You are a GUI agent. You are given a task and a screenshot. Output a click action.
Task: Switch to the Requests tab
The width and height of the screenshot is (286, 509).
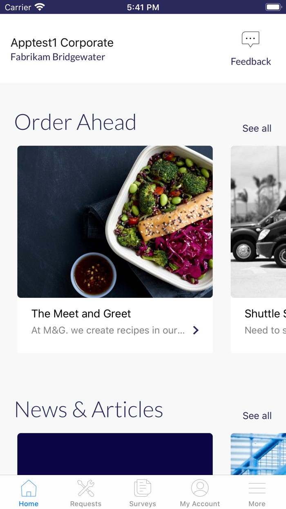[x=85, y=492]
